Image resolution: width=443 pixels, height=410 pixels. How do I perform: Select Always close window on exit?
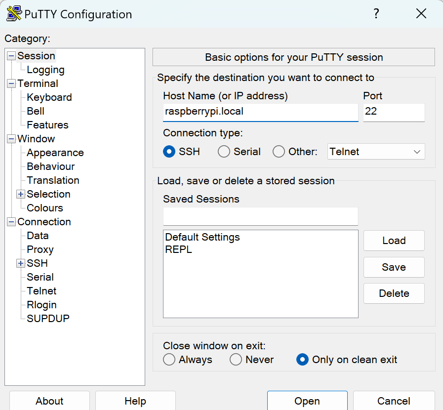(169, 360)
